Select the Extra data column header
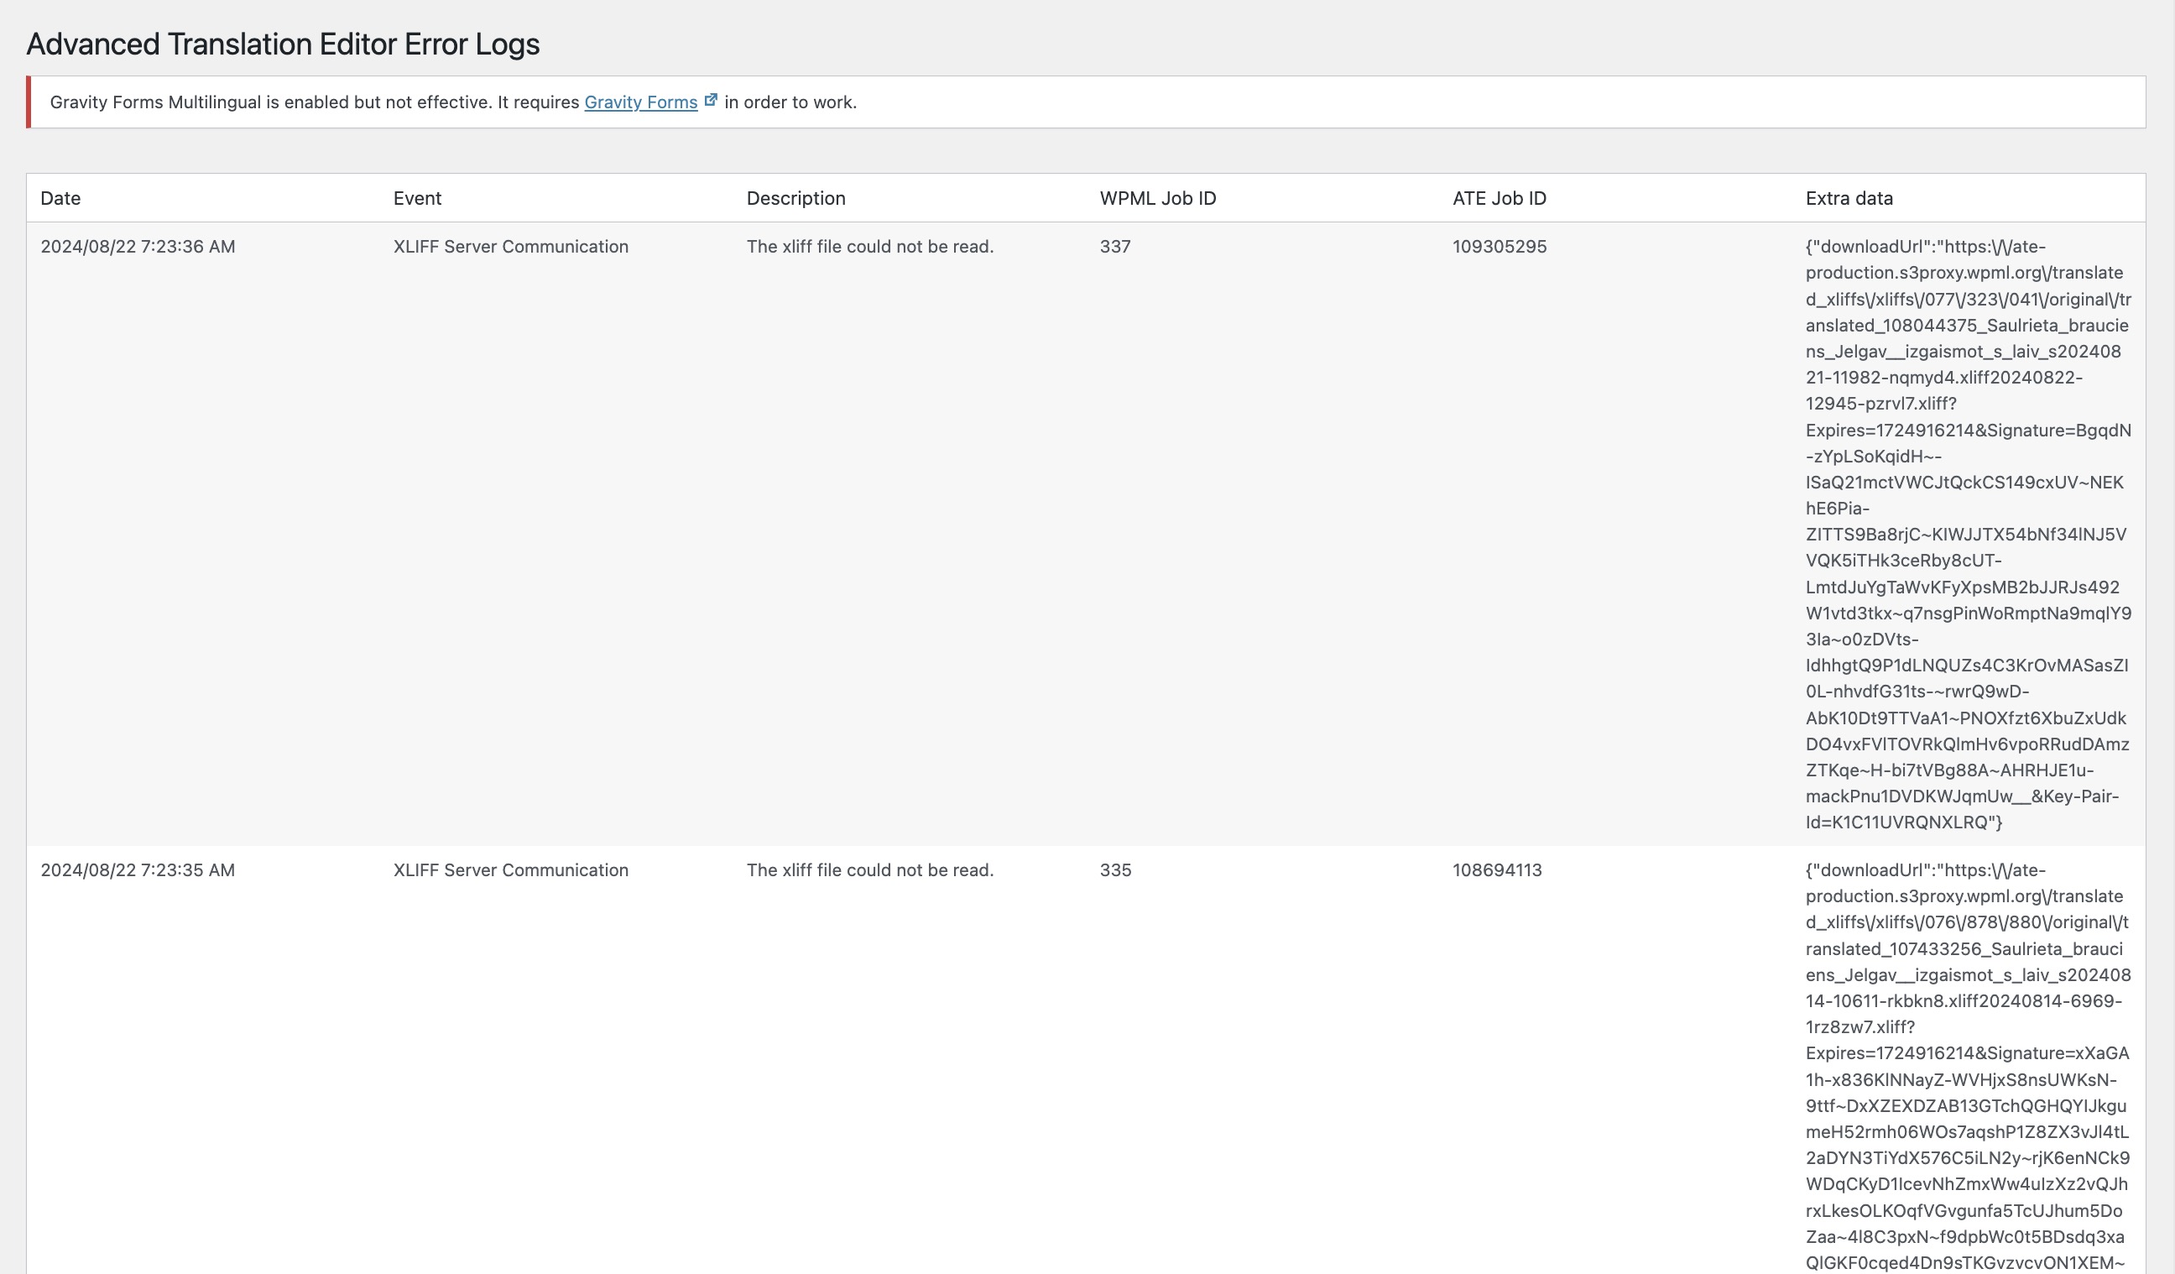 1848,198
